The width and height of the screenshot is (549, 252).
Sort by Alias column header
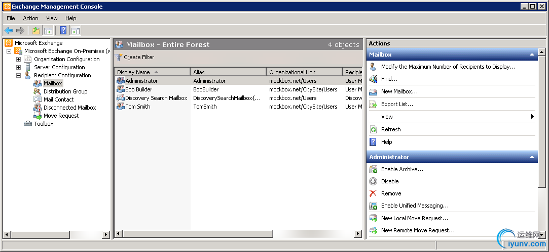tap(228, 72)
